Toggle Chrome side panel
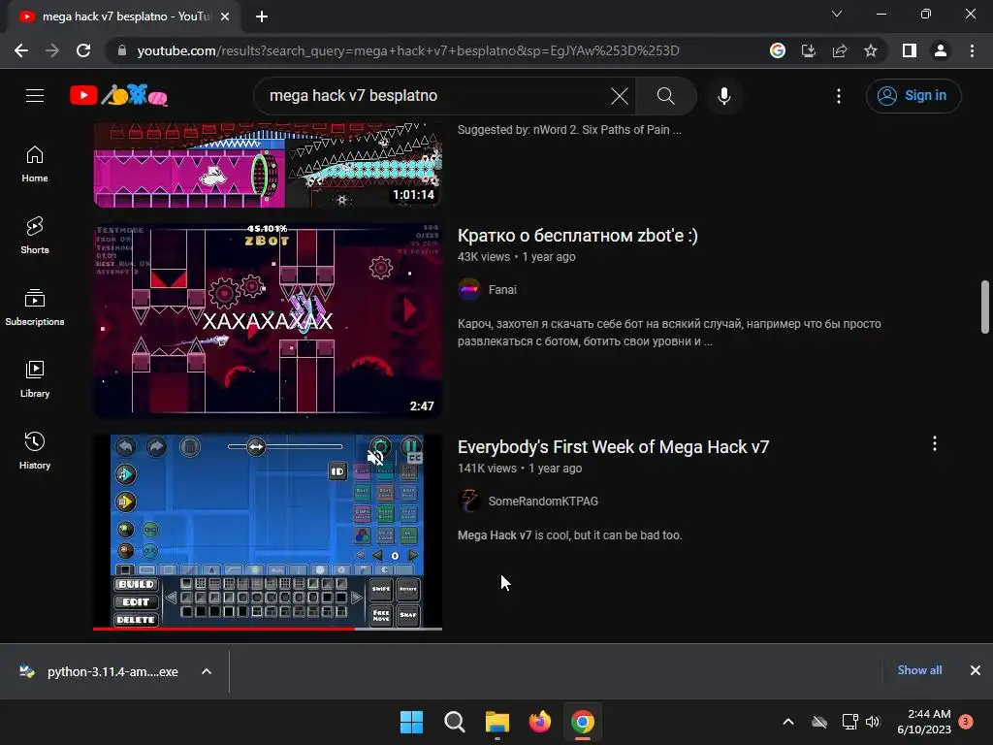 click(x=910, y=50)
